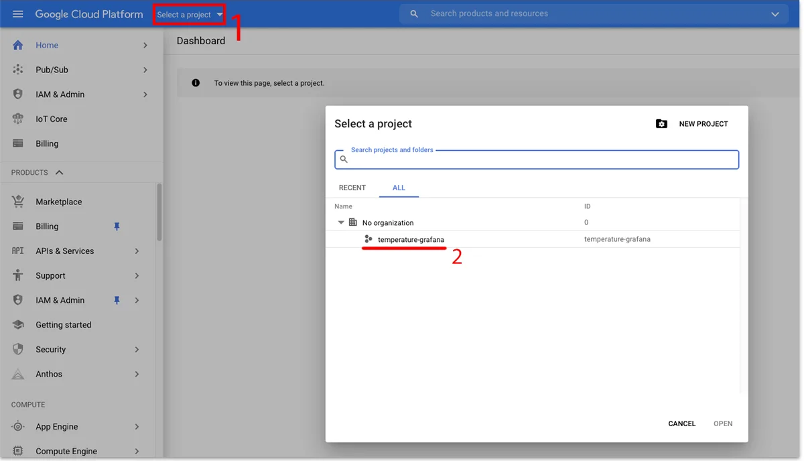804x461 pixels.
Task: Collapse the PRODUCTS section
Action: point(59,173)
